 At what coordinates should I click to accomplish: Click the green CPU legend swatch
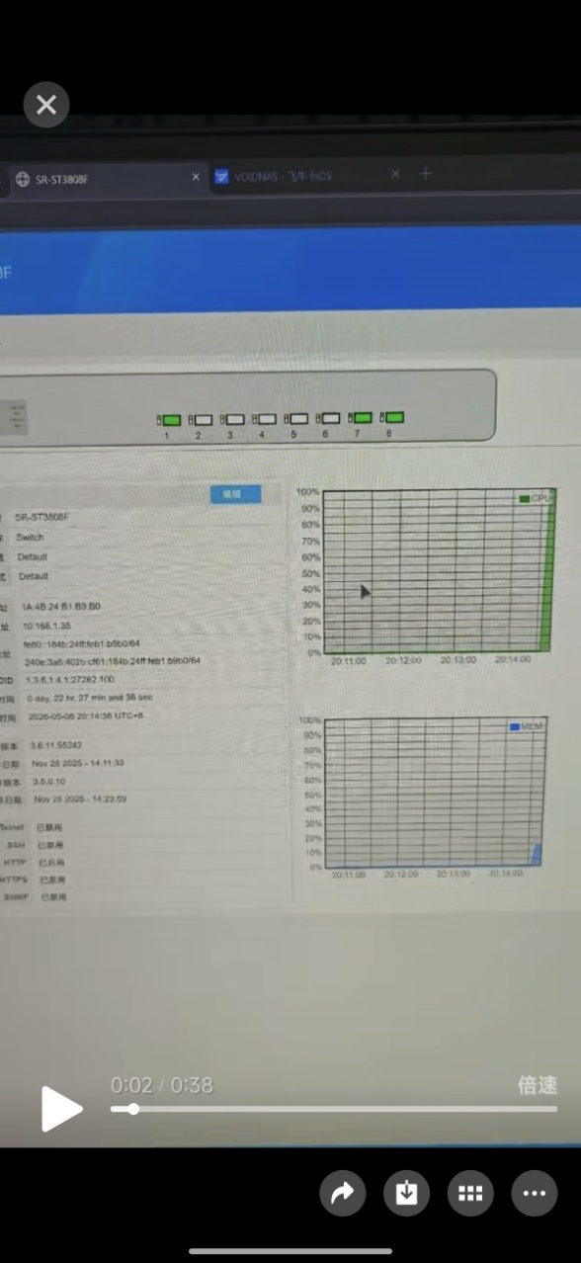[x=525, y=499]
